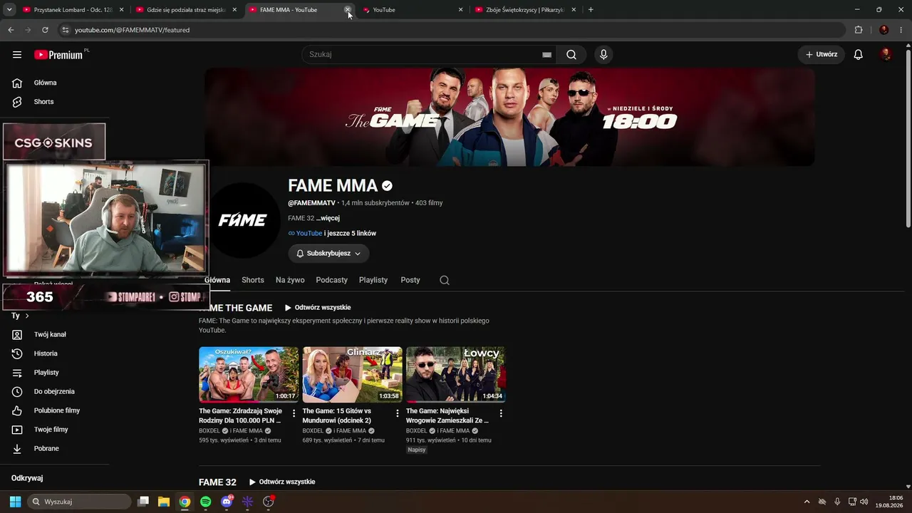The height and width of the screenshot is (513, 912).
Task: Expand channel description with ...więcej
Action: coord(328,218)
